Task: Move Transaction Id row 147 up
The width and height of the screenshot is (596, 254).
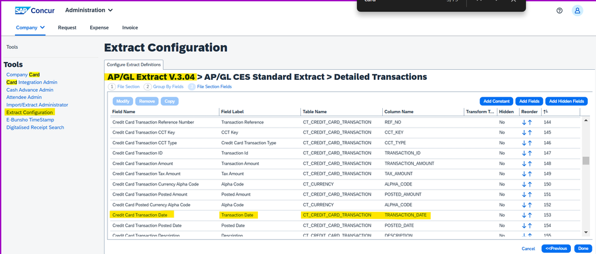Action: (530, 153)
